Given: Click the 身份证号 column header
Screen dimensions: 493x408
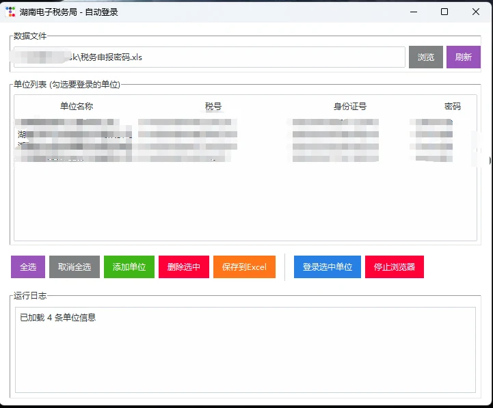Looking at the screenshot, I should [x=350, y=106].
